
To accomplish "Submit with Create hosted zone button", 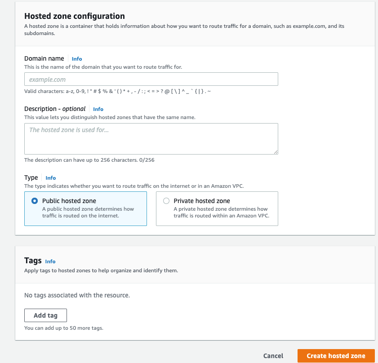I will (336, 356).
